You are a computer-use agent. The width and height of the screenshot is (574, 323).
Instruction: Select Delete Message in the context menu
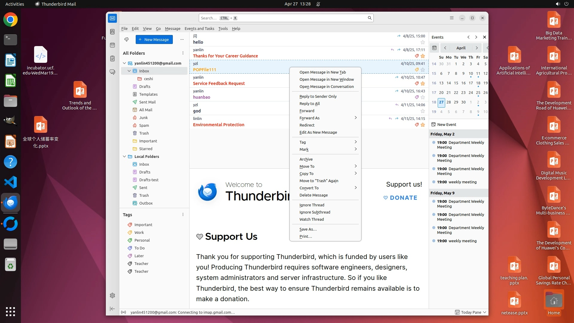click(313, 195)
